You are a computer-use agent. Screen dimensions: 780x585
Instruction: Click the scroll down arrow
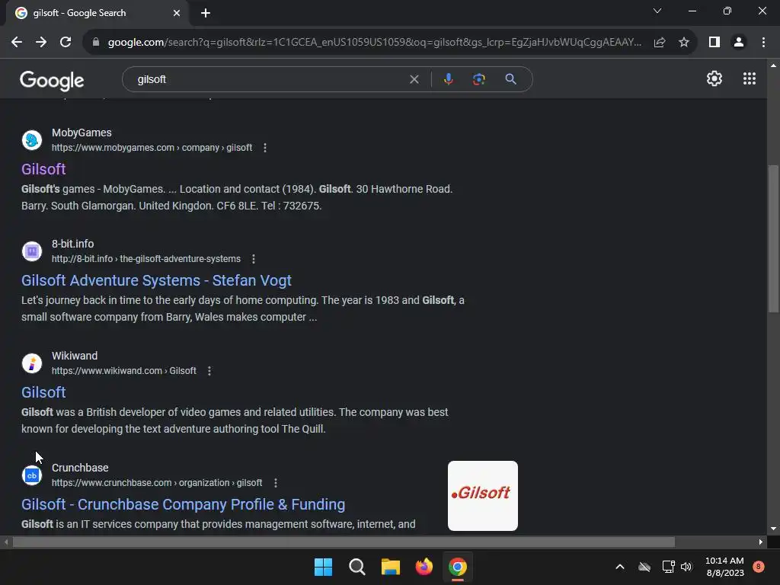773,529
